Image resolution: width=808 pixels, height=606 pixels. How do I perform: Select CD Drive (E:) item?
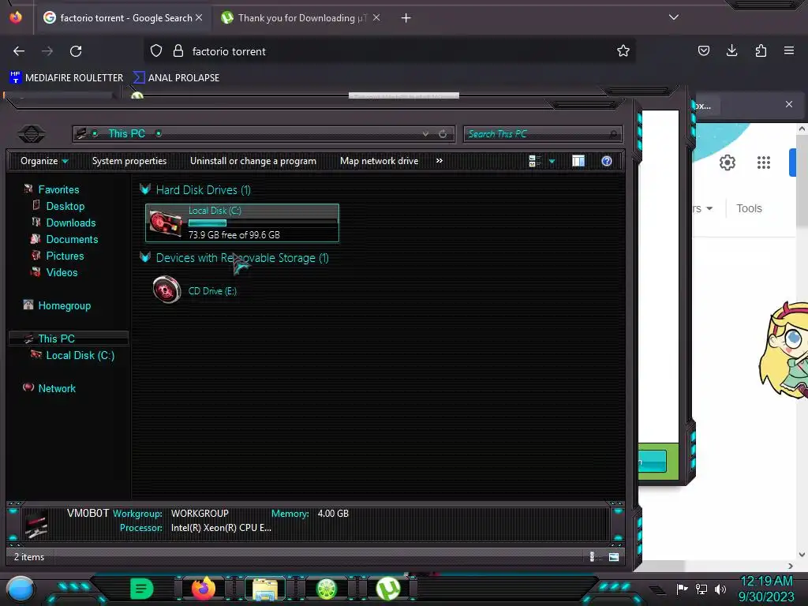point(195,290)
